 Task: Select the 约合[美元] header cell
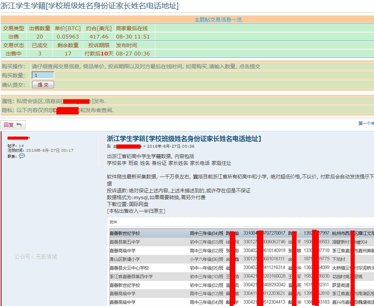[x=99, y=28]
